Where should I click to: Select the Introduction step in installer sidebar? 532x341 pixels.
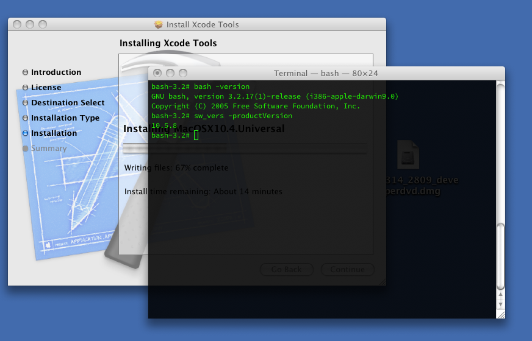[52, 72]
